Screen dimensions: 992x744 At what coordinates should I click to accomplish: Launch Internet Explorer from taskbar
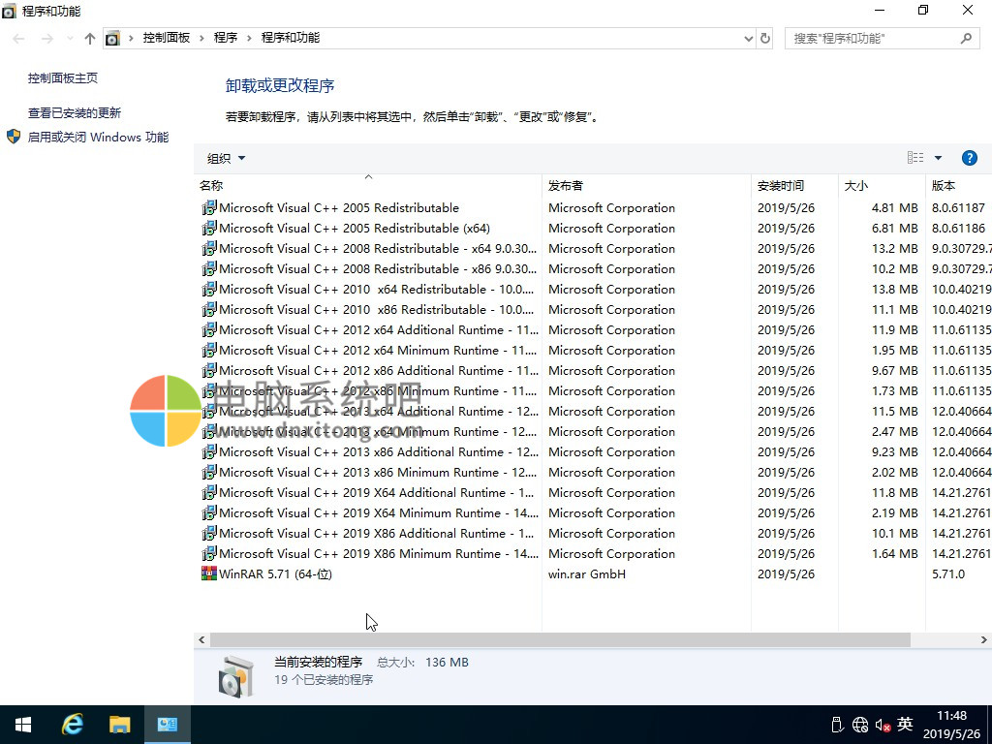(72, 725)
